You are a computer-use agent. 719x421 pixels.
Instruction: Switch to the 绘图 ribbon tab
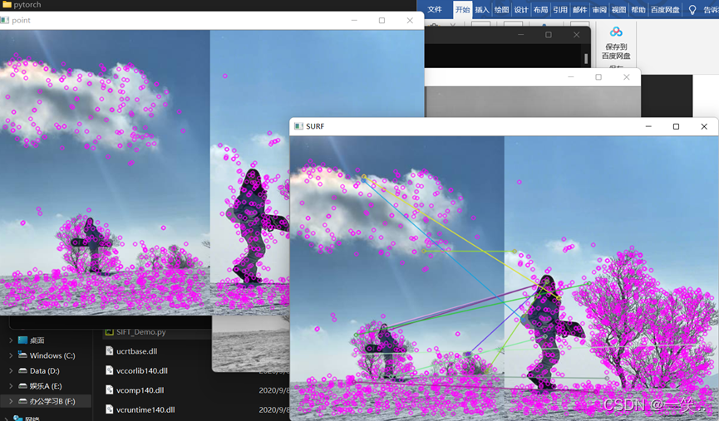click(502, 10)
